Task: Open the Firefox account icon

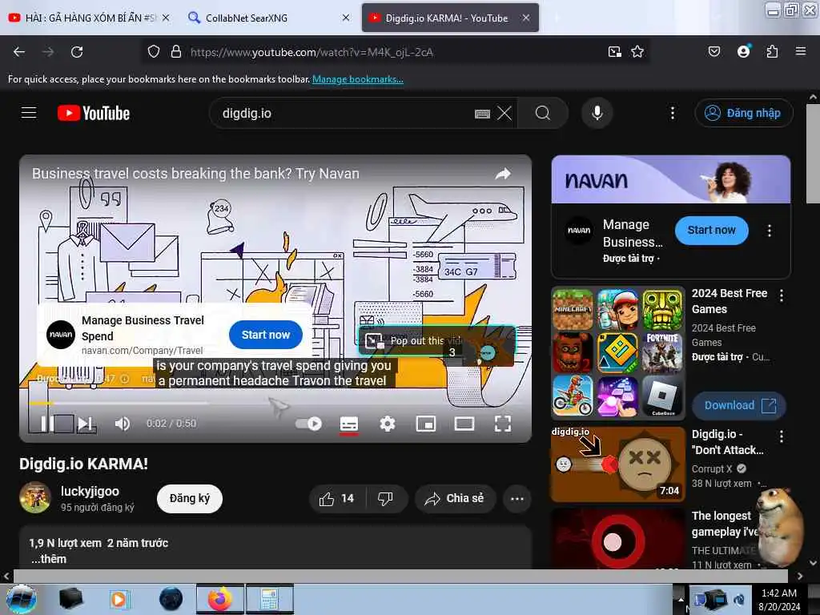Action: 743,52
